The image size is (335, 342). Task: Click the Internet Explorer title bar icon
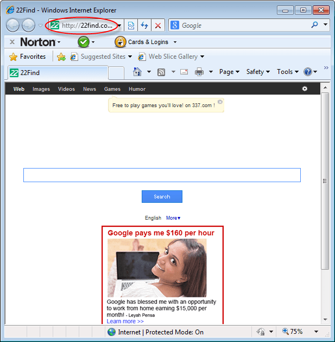pyautogui.click(x=10, y=10)
